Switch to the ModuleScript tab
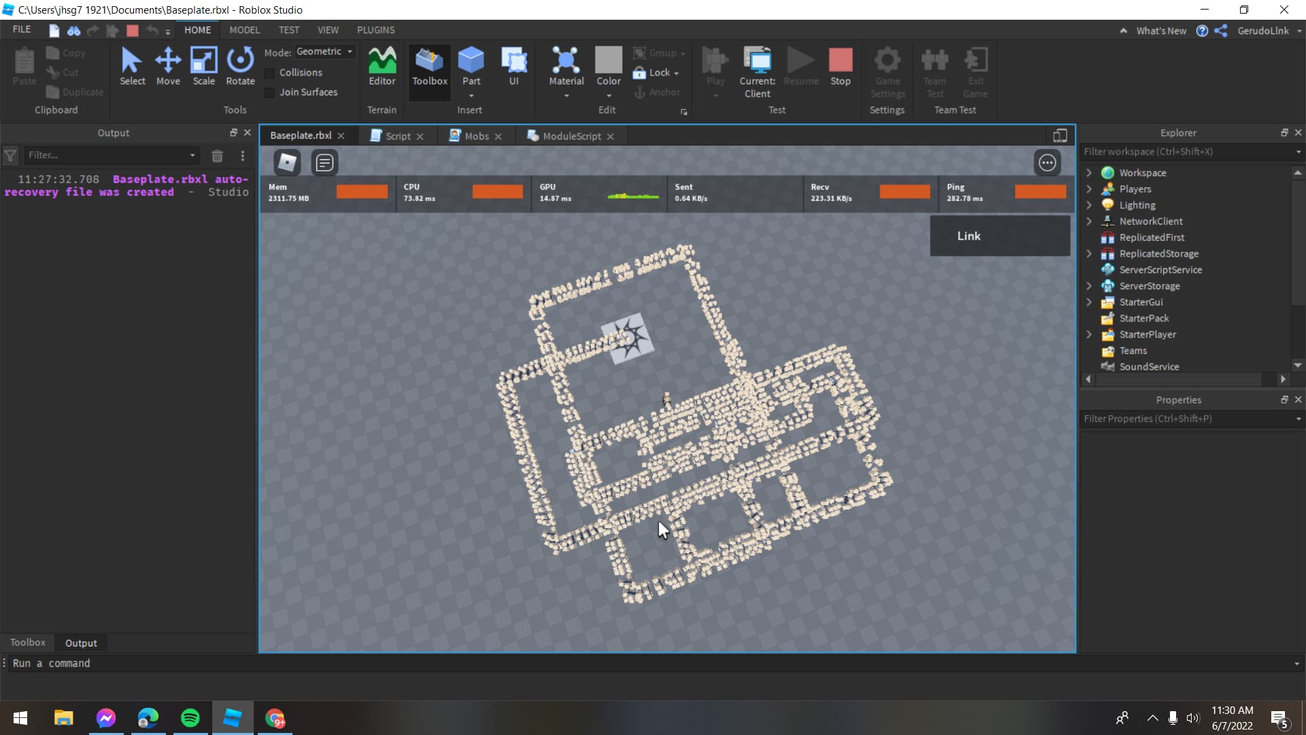This screenshot has width=1306, height=735. click(x=571, y=136)
